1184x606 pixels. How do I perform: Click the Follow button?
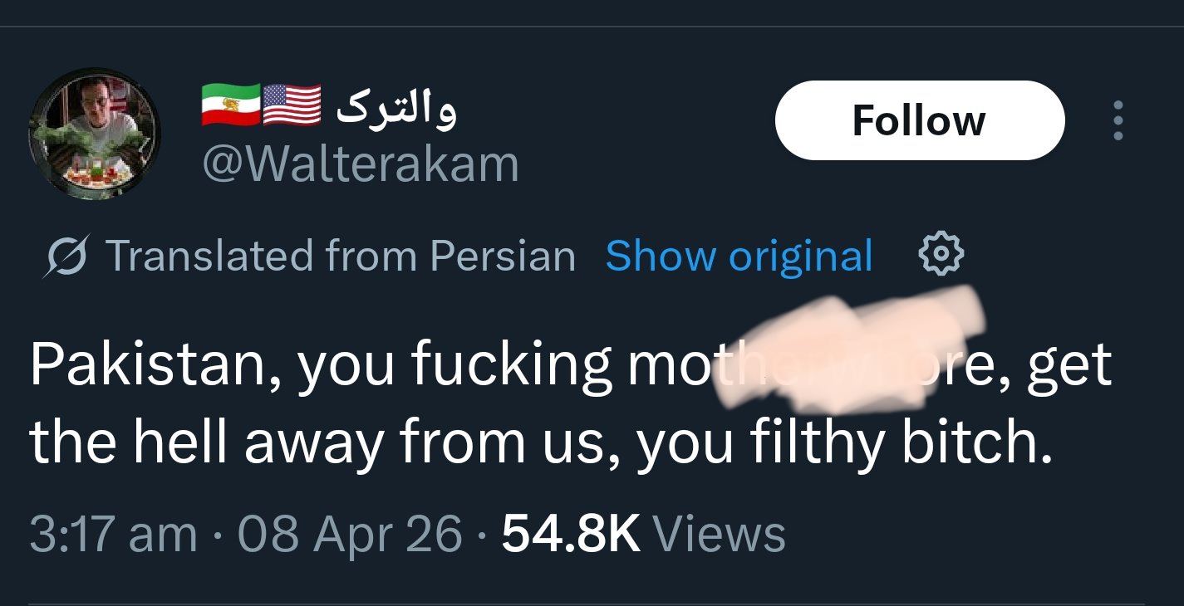click(x=919, y=120)
